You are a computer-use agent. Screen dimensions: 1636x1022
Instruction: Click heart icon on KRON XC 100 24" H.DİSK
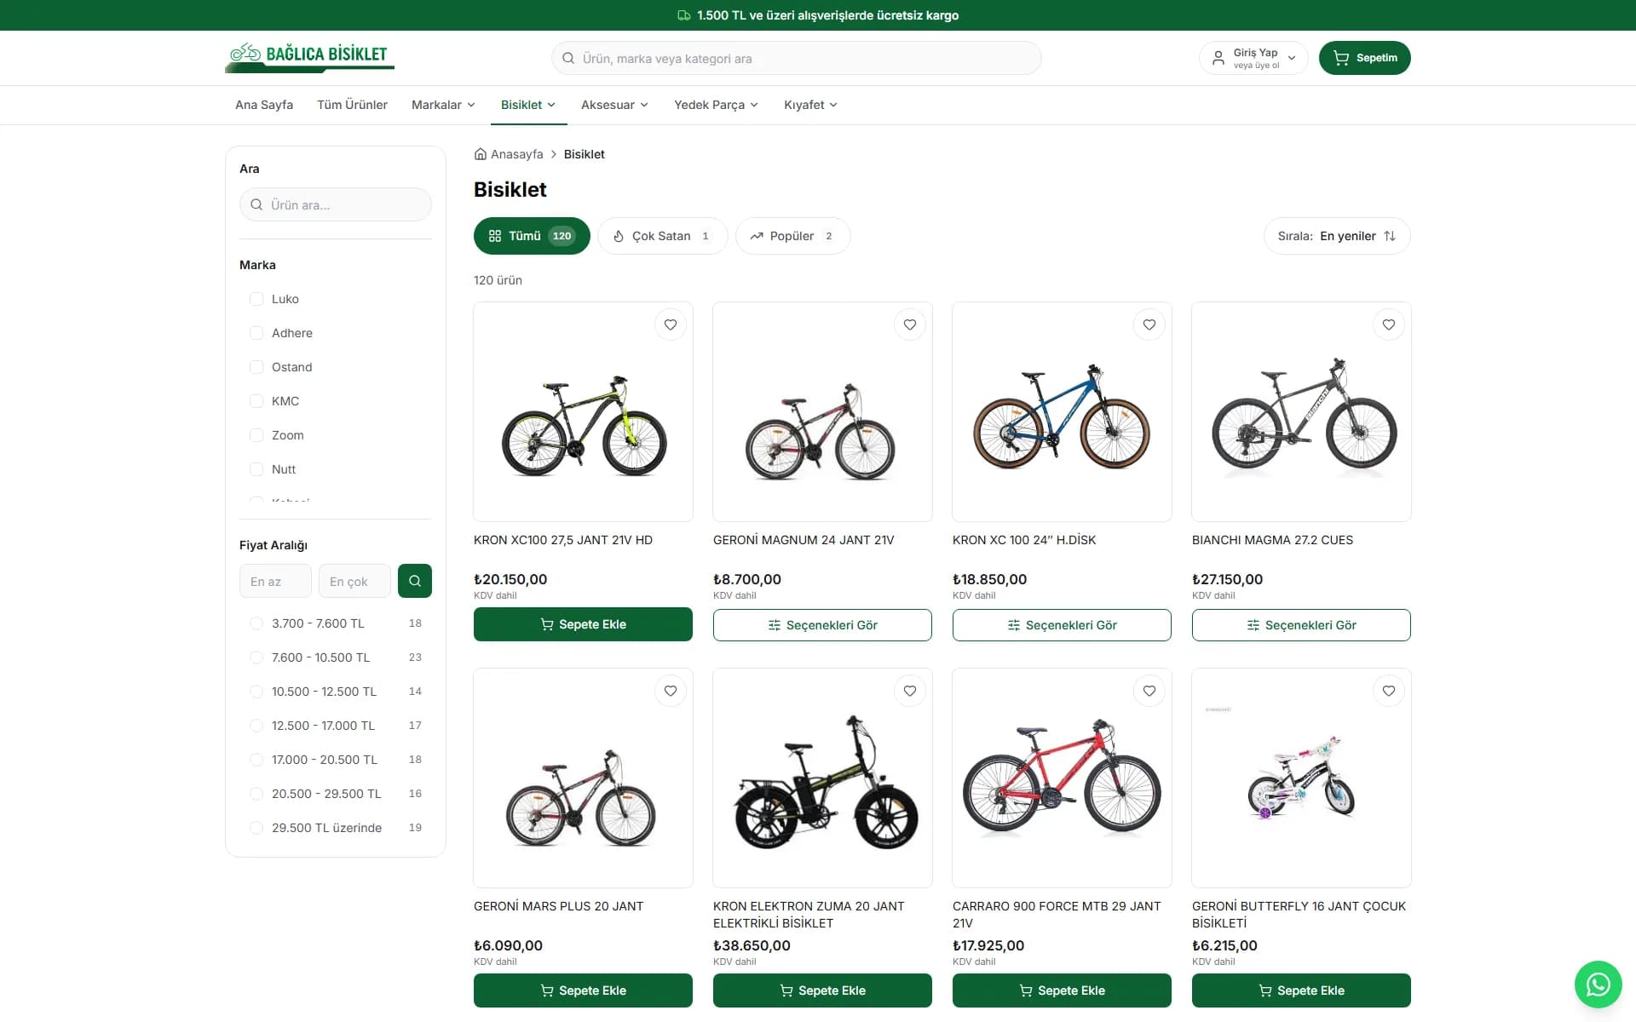tap(1149, 324)
